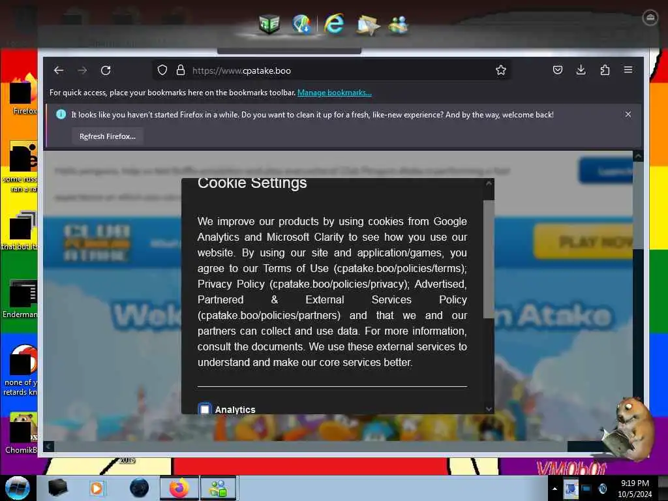
Task: Click the blurred blue Learn more button
Action: click(605, 171)
